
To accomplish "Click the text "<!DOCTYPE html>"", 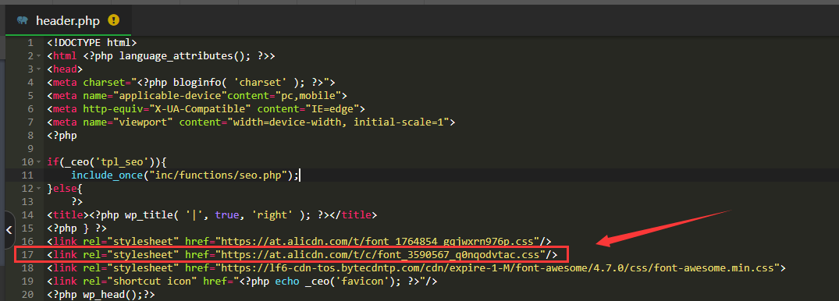I will click(92, 43).
